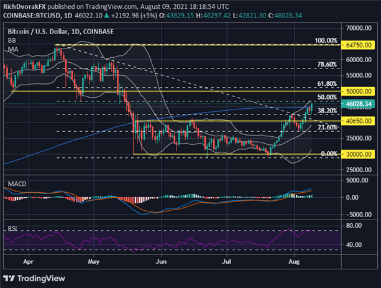Click the RSI pane label
The image size is (381, 288).
[12, 228]
